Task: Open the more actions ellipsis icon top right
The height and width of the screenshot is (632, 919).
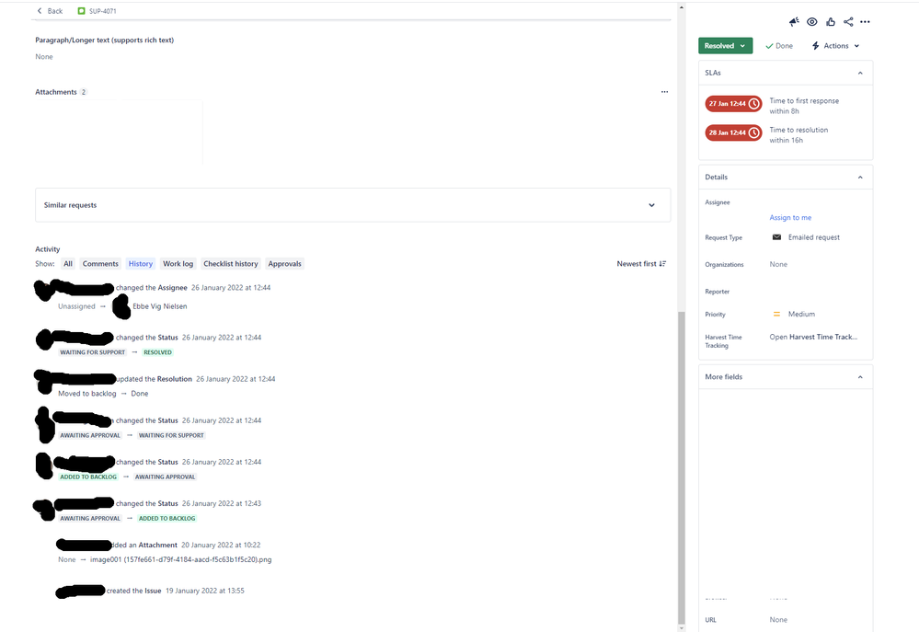Action: tap(865, 21)
